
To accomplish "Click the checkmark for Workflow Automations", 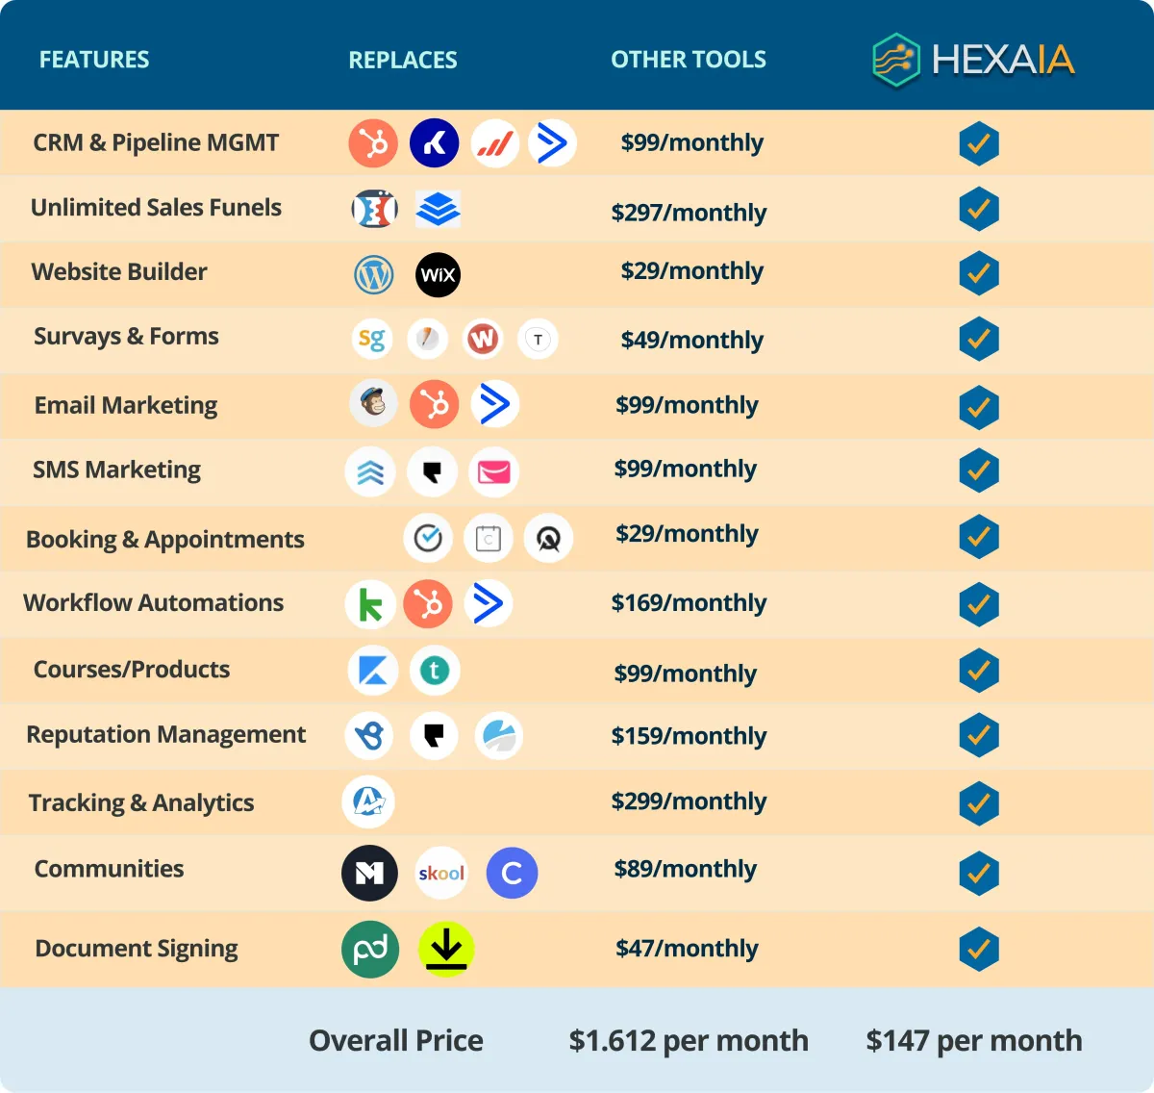I will click(x=979, y=604).
